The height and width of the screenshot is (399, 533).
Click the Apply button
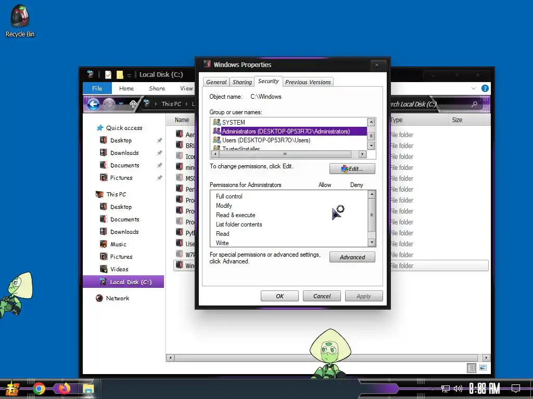pos(364,296)
